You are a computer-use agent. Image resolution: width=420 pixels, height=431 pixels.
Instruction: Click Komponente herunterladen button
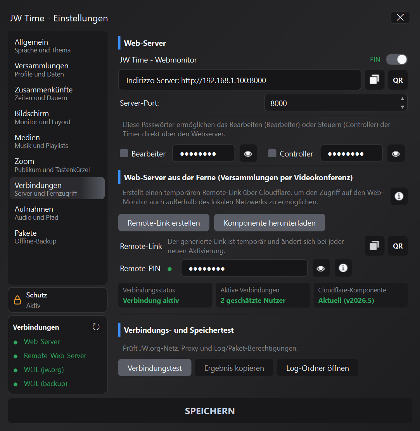(x=270, y=222)
